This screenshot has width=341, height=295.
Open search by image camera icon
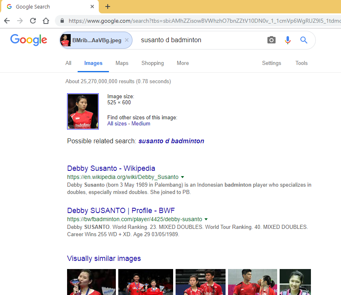pyautogui.click(x=271, y=40)
